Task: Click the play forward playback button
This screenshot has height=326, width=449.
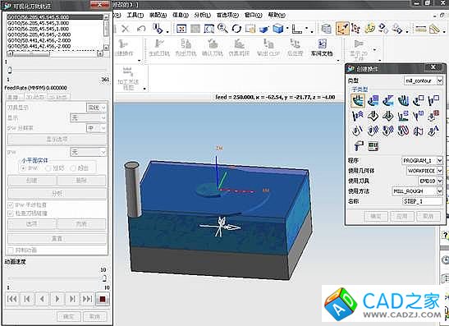Action: tap(57, 299)
